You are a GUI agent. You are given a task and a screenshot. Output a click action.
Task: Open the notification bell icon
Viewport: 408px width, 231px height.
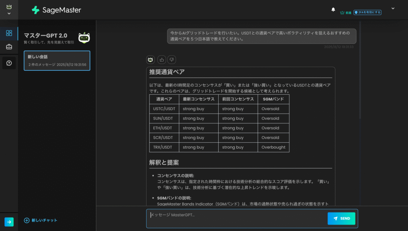[333, 9]
